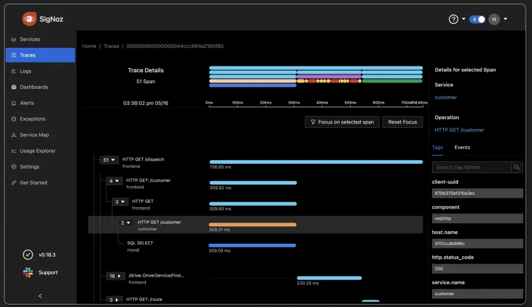The width and height of the screenshot is (532, 307).
Task: Click the 230.25 ms driver span bar
Action: tap(329, 278)
